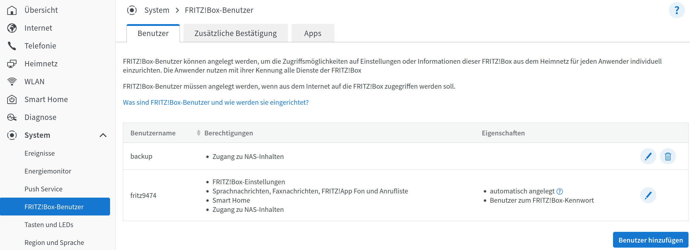690x250 pixels.
Task: Click the Smart Home power icon
Action: [12, 99]
